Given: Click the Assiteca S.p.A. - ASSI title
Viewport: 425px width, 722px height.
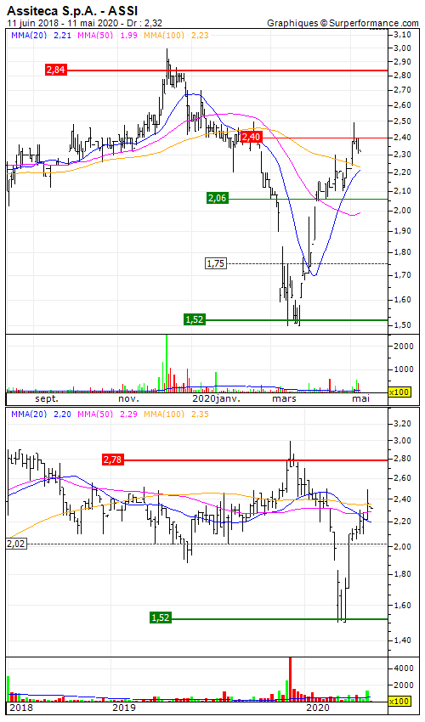Looking at the screenshot, I should click(72, 10).
